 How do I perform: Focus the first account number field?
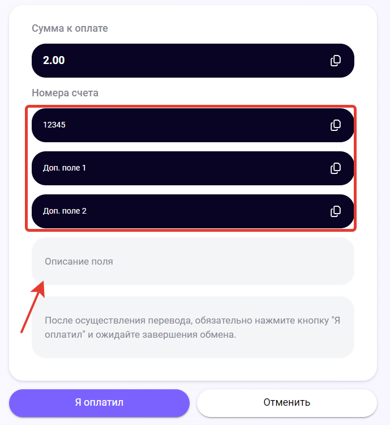coord(192,125)
